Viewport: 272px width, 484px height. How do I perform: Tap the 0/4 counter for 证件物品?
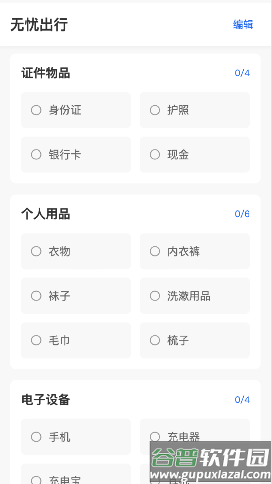242,73
